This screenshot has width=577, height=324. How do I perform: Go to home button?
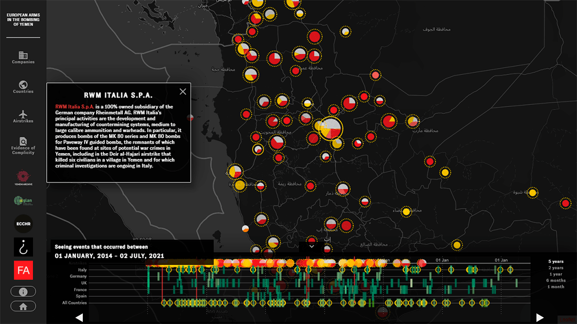click(x=23, y=306)
